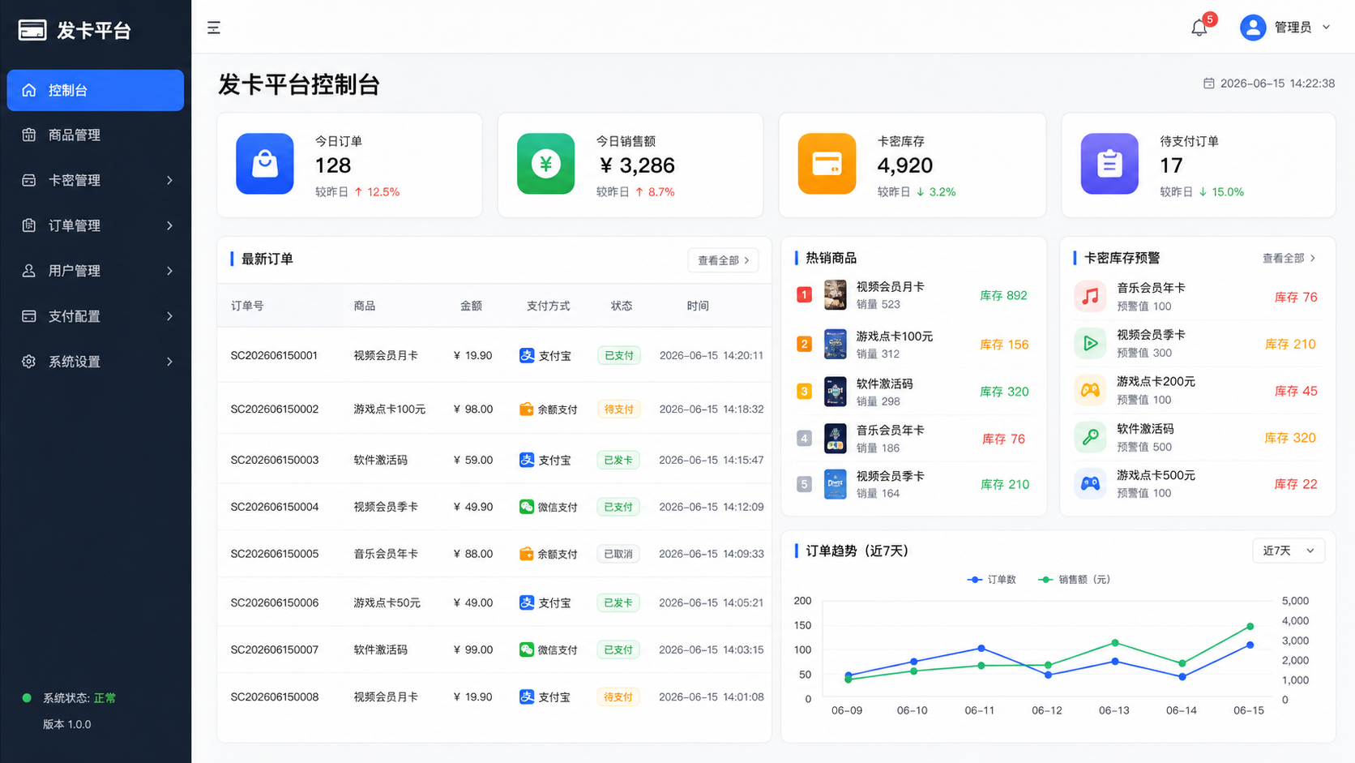The width and height of the screenshot is (1355, 763).
Task: Click the gamepad icon for 游戏点卡200元
Action: 1090,391
